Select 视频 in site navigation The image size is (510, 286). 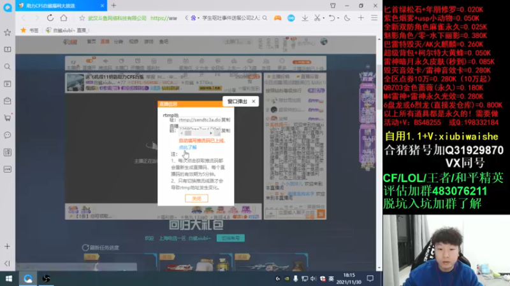(134, 41)
